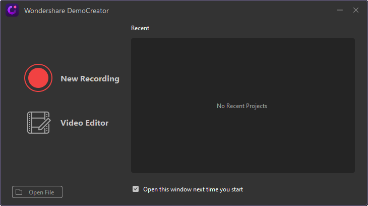Click the Video Editor label
368x206 pixels.
pos(85,123)
